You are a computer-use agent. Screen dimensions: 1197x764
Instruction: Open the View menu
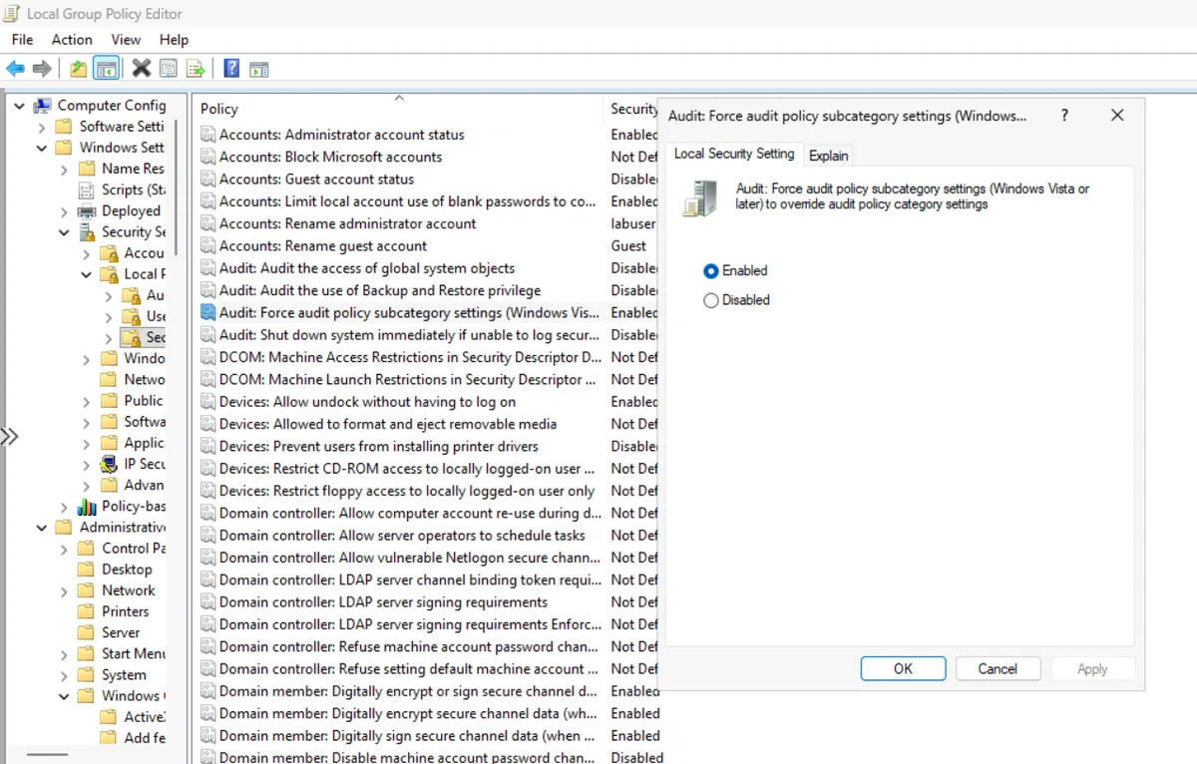point(126,39)
